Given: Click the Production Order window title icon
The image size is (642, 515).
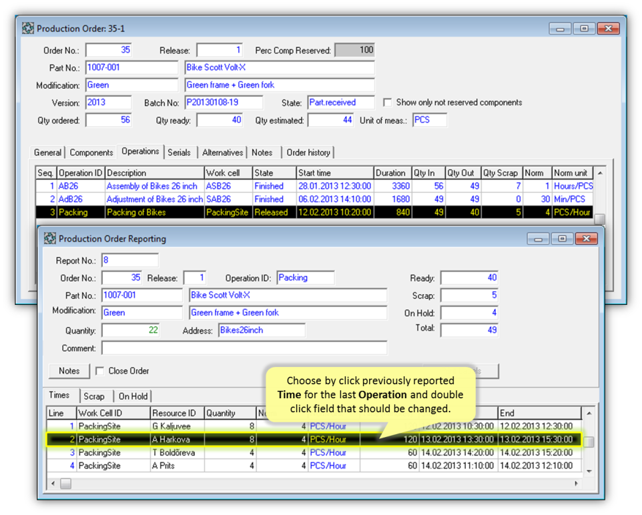Looking at the screenshot, I should pyautogui.click(x=28, y=28).
